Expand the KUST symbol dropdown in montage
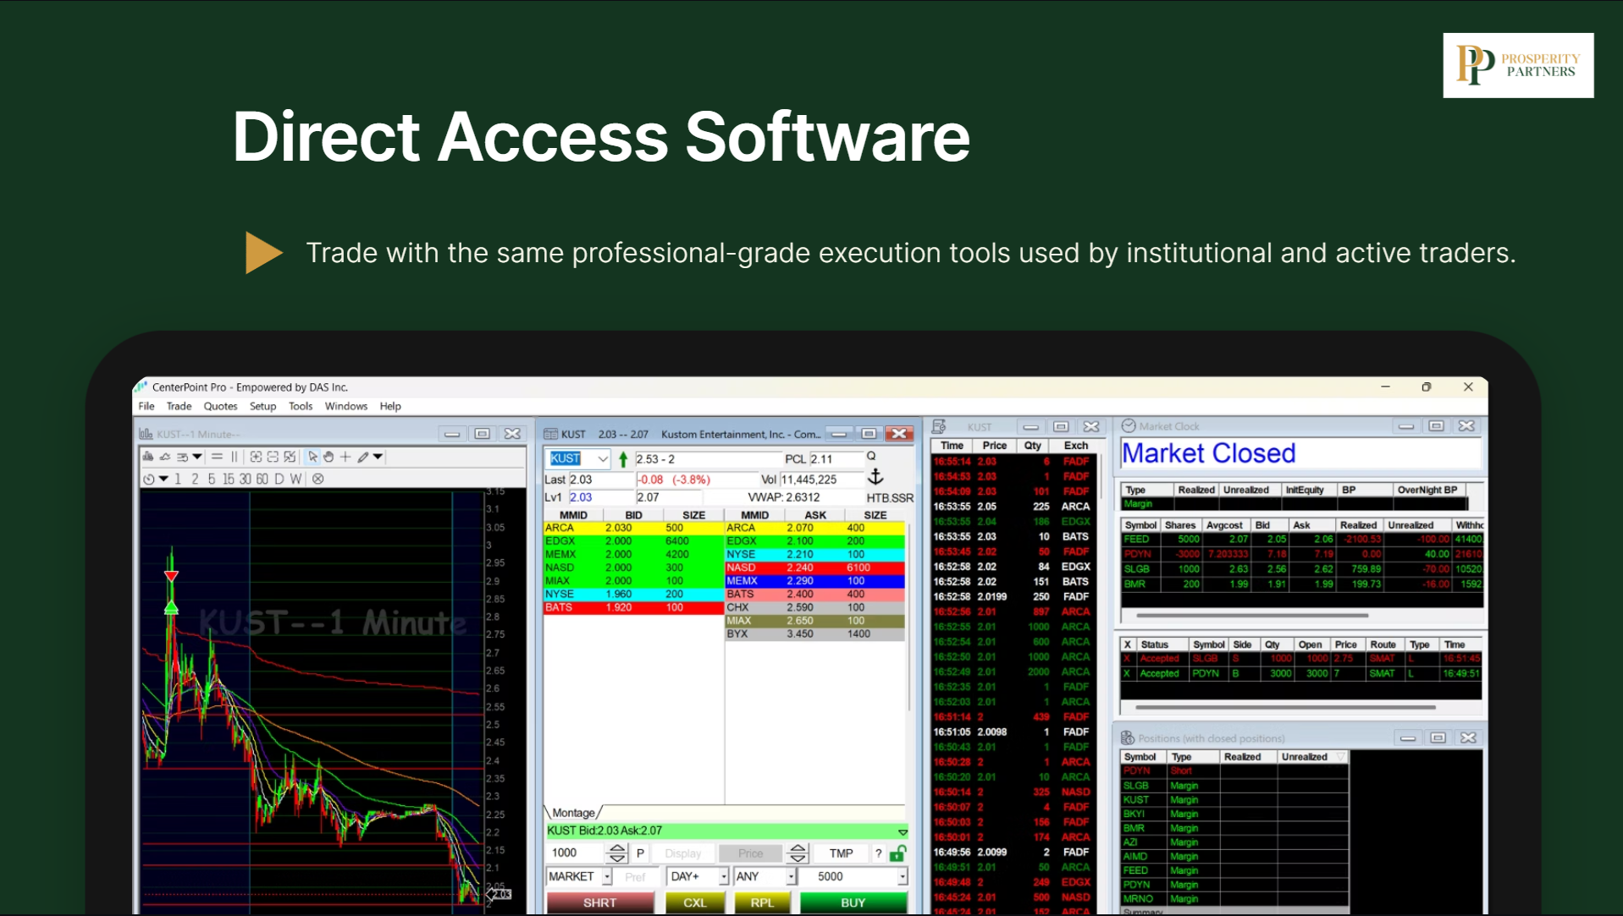Screen dimensions: 1623x916 pyautogui.click(x=603, y=459)
